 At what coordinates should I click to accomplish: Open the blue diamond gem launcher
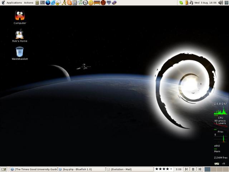(109, 3)
